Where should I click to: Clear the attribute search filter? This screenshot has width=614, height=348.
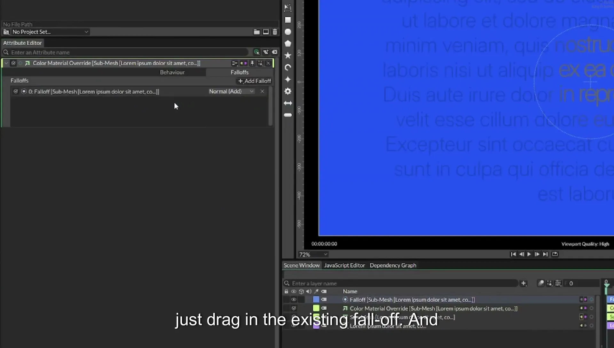(275, 52)
